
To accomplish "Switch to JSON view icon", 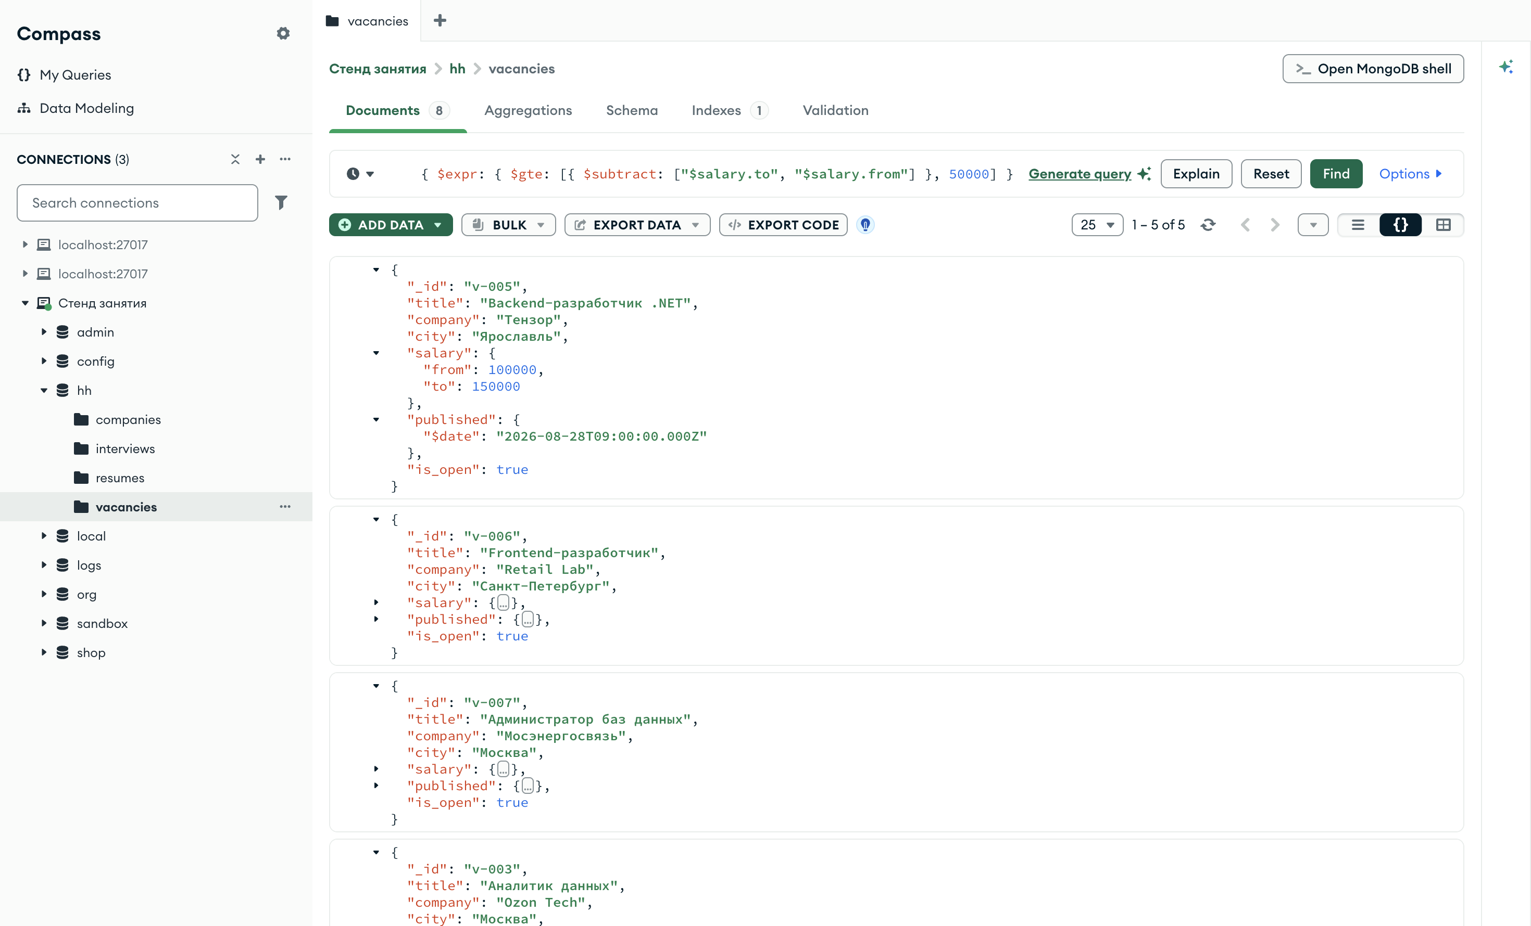I will coord(1400,225).
